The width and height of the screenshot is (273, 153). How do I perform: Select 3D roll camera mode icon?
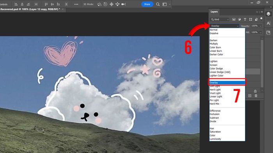point(105,4)
